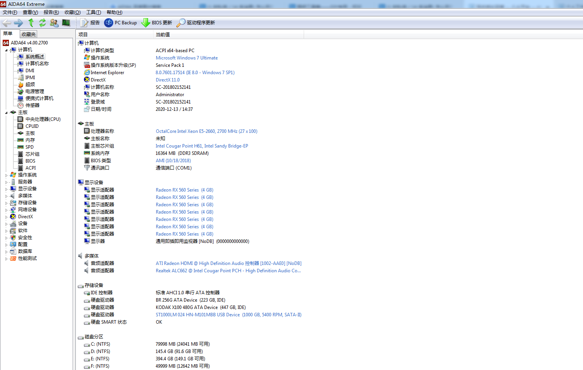Click the green monitor diagnostics icon
This screenshot has width=583, height=370.
[66, 23]
